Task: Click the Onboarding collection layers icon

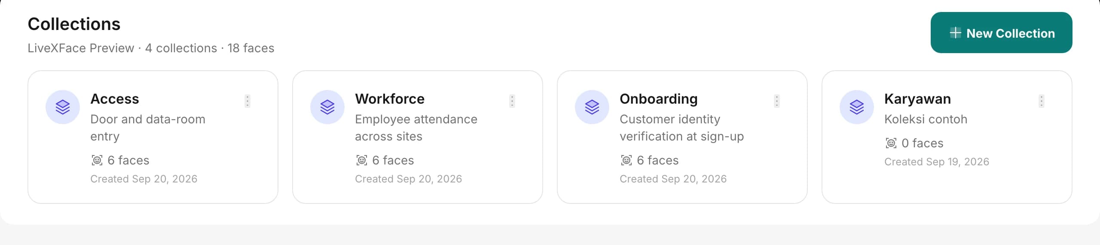Action: [x=592, y=107]
